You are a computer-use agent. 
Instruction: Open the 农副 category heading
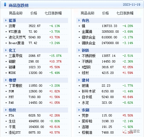(x=85, y=110)
